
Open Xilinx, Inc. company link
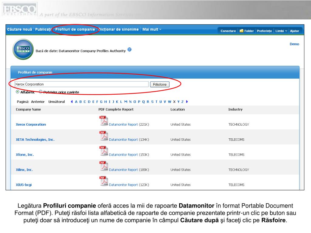pyautogui.click(x=24, y=170)
